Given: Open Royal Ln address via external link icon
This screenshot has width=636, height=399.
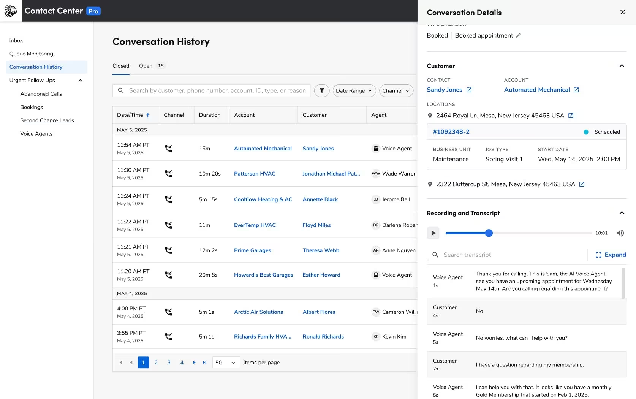Looking at the screenshot, I should (x=571, y=116).
